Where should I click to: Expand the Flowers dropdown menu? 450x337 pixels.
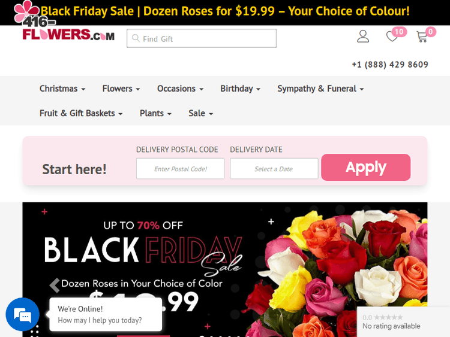click(x=121, y=89)
